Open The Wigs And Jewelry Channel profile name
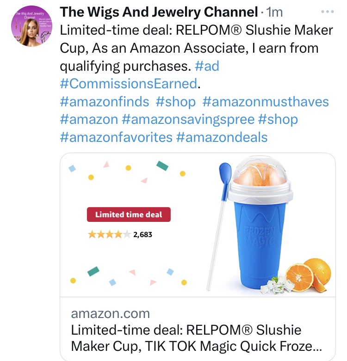 159,12
